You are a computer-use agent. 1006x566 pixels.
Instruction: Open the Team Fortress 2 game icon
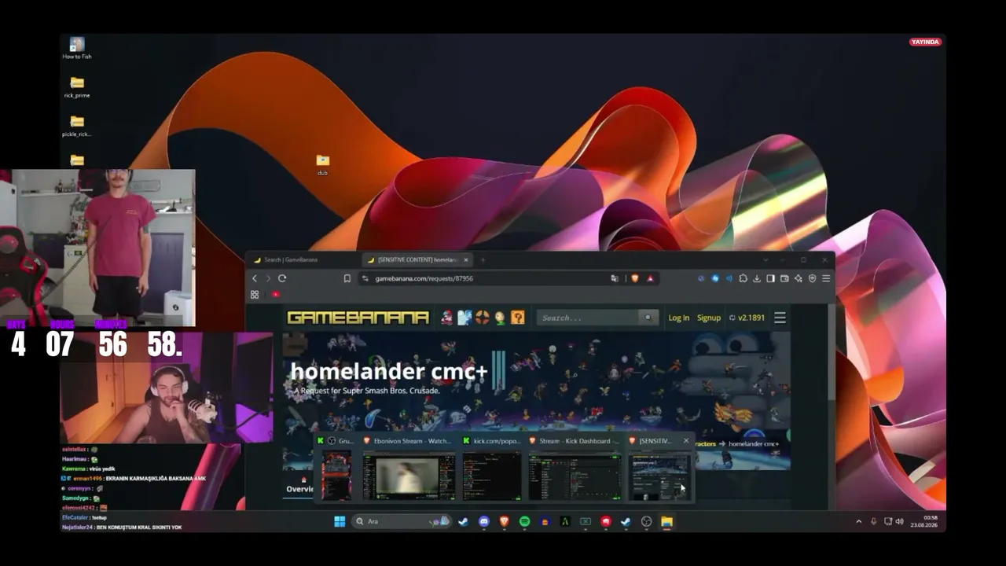coord(482,318)
